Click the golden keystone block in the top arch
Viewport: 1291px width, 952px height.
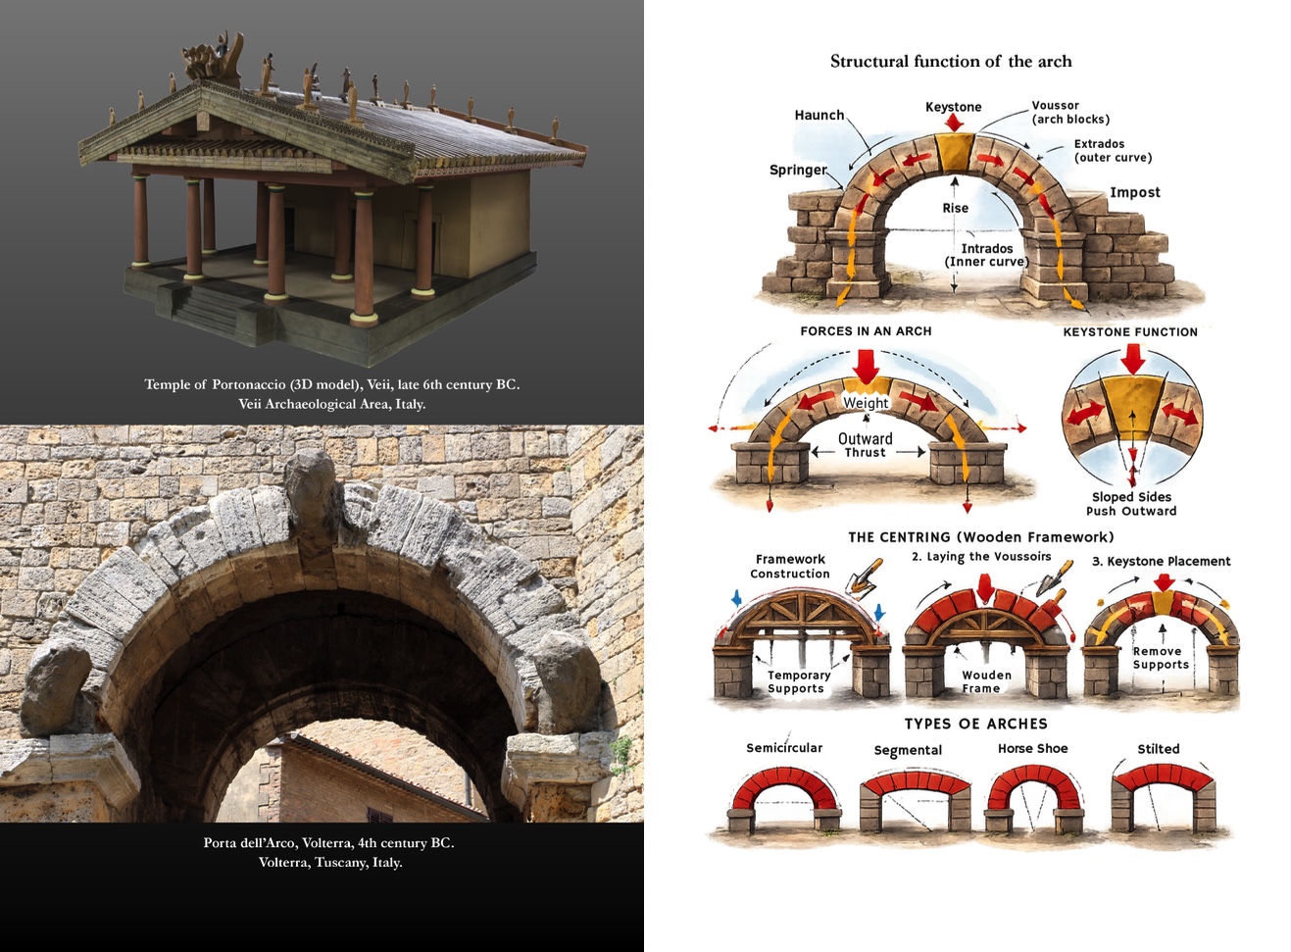coord(954,154)
